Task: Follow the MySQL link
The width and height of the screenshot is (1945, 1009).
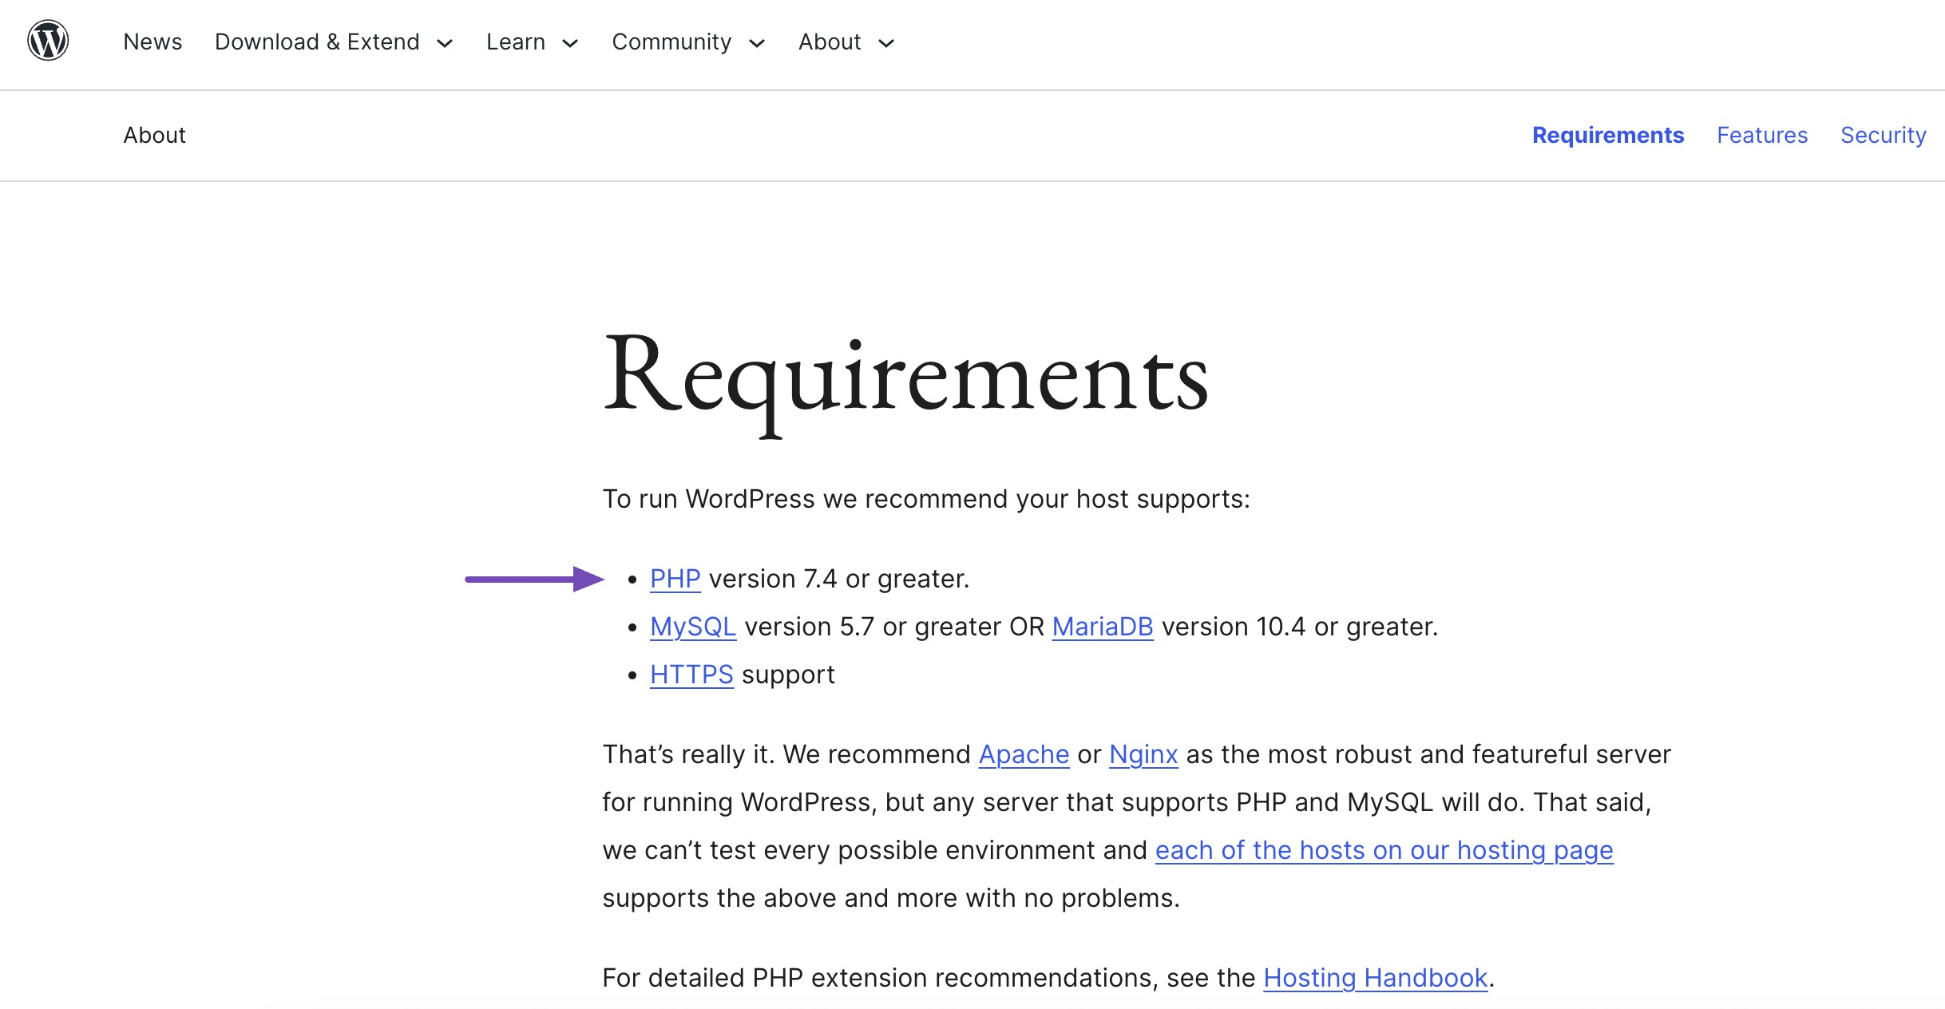Action: [x=693, y=627]
